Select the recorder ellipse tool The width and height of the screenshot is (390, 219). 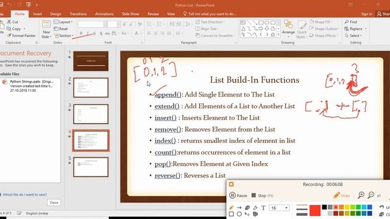[239, 214]
